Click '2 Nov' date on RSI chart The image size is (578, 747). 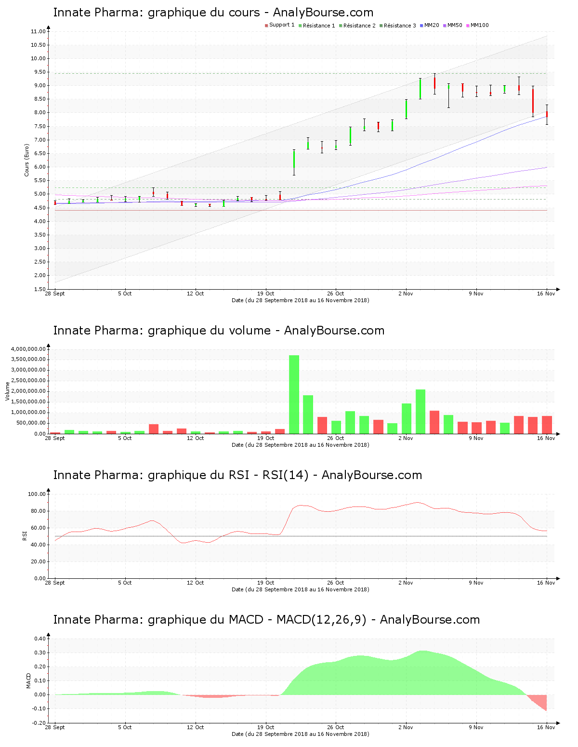(406, 583)
